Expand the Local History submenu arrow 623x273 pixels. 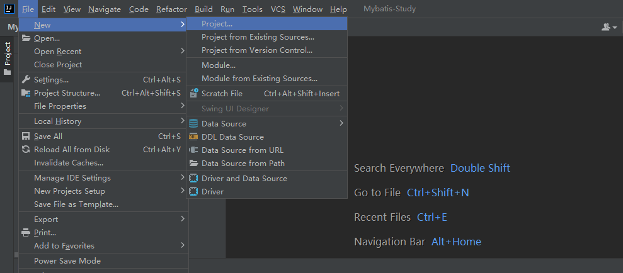[183, 121]
